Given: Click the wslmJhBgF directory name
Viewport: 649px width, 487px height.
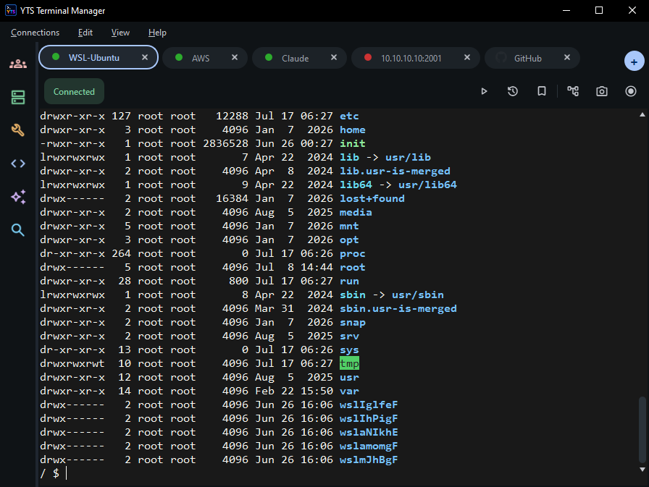Looking at the screenshot, I should 369,460.
